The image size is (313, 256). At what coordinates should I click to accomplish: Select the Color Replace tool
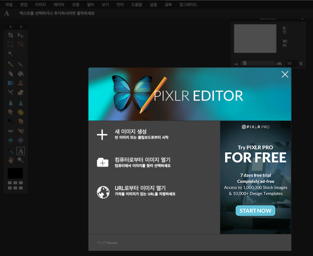point(11,92)
